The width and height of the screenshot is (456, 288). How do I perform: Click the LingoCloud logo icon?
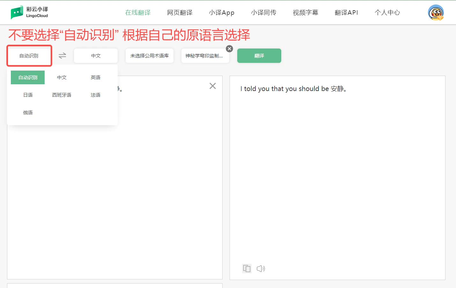click(17, 12)
